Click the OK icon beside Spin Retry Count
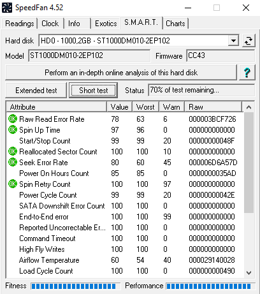Screen dimensions: 260x294 point(13,184)
